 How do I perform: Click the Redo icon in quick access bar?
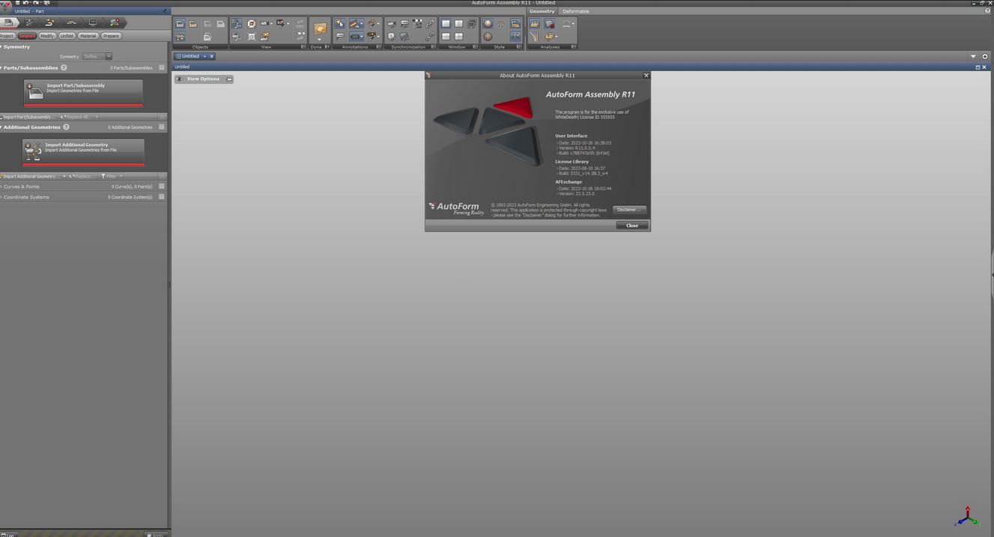pyautogui.click(x=35, y=3)
